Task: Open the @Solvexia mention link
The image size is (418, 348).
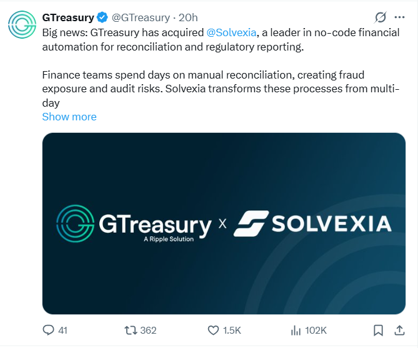Action: tap(231, 32)
